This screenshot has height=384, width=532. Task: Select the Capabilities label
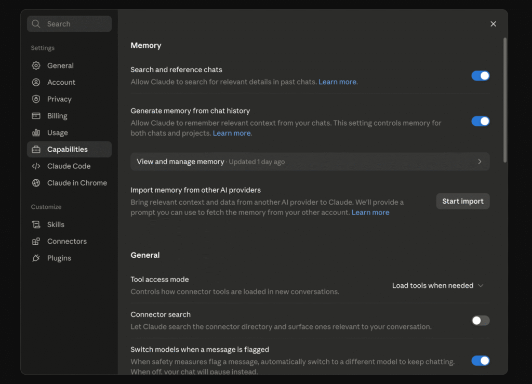tap(67, 149)
